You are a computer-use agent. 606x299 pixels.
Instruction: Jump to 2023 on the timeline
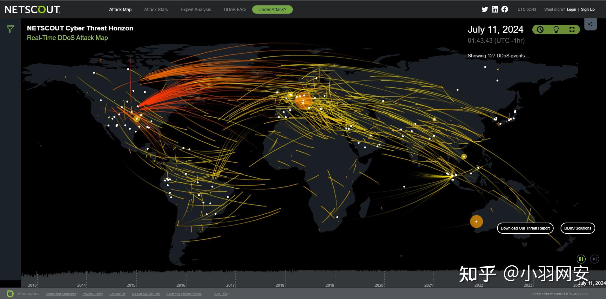tap(528, 285)
